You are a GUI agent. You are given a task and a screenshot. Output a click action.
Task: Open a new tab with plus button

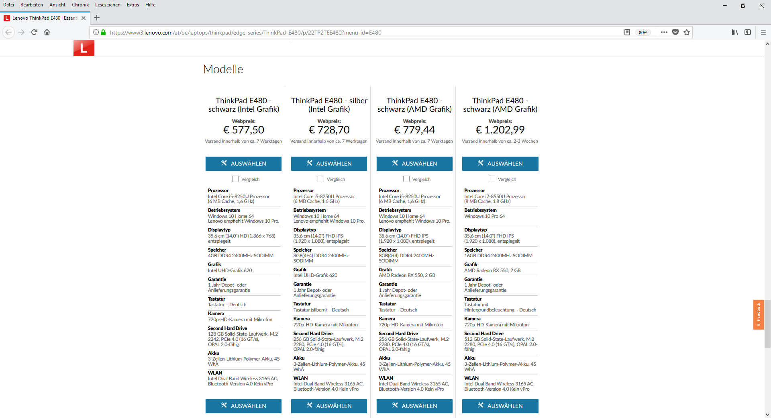97,18
